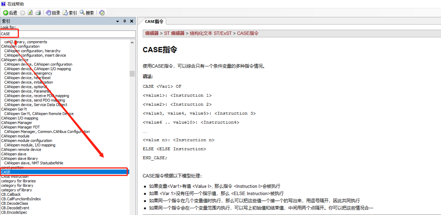Select 'CANopen configuration, insert device' entry
This screenshot has height=215, width=441.
click(35, 55)
